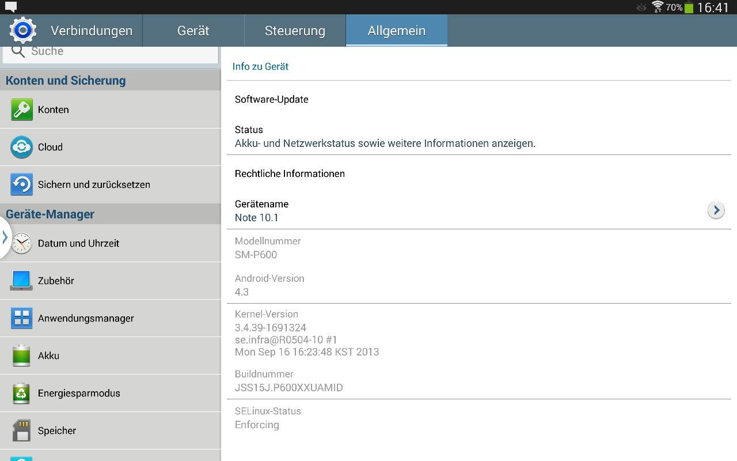Screen dimensions: 737x461
Task: Select Anwendungsmanager entry
Action: 111,318
